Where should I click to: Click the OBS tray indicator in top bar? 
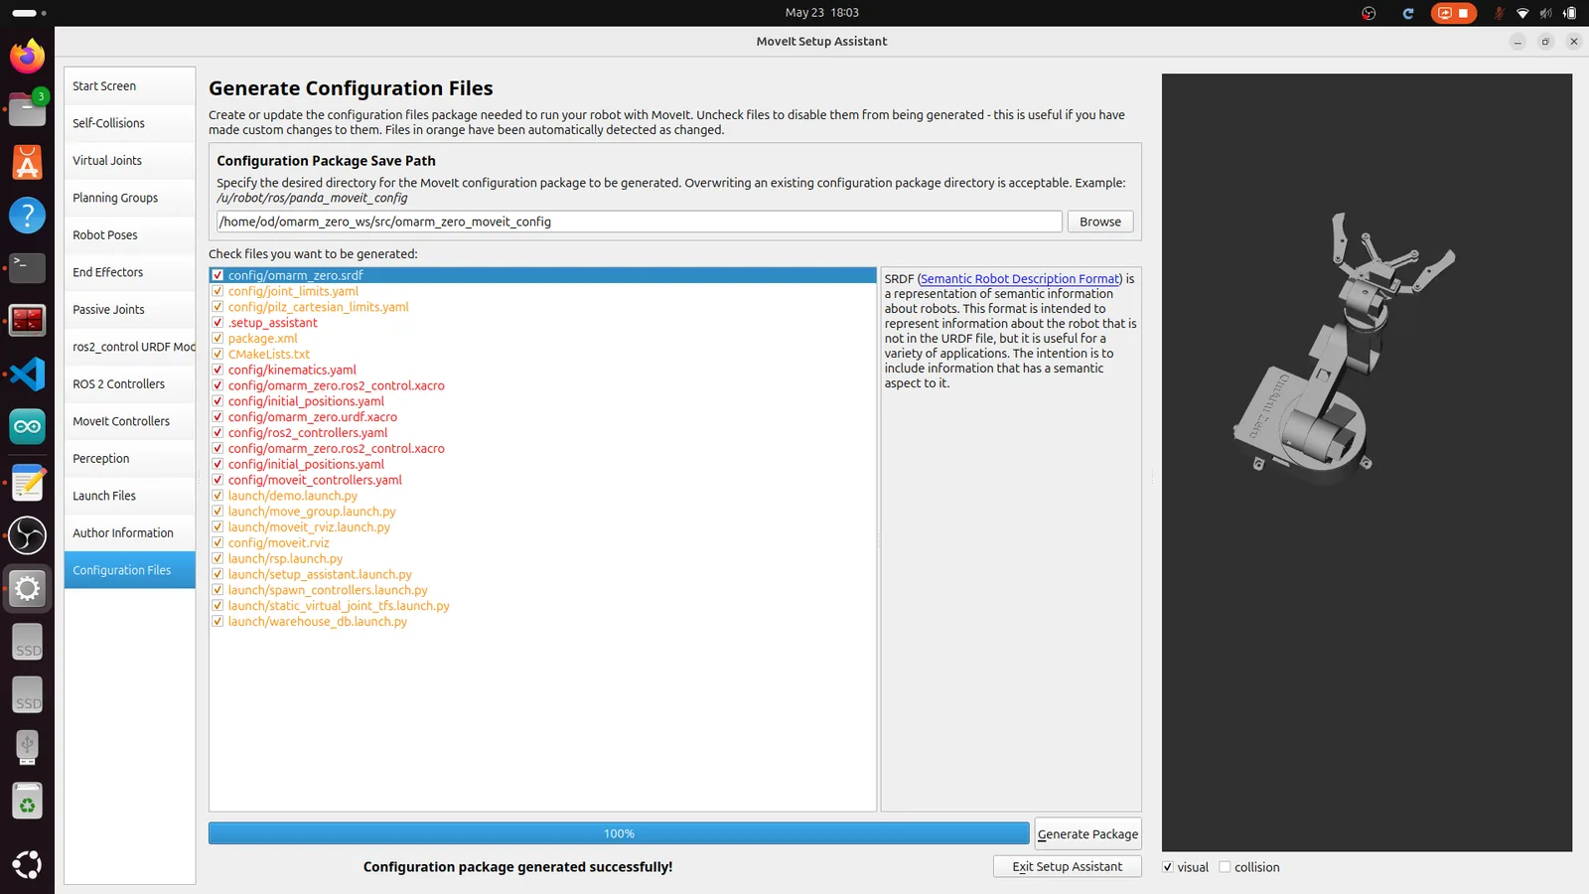pos(1369,13)
